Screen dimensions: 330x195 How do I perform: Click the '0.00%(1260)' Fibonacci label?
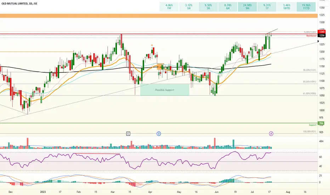310,32
